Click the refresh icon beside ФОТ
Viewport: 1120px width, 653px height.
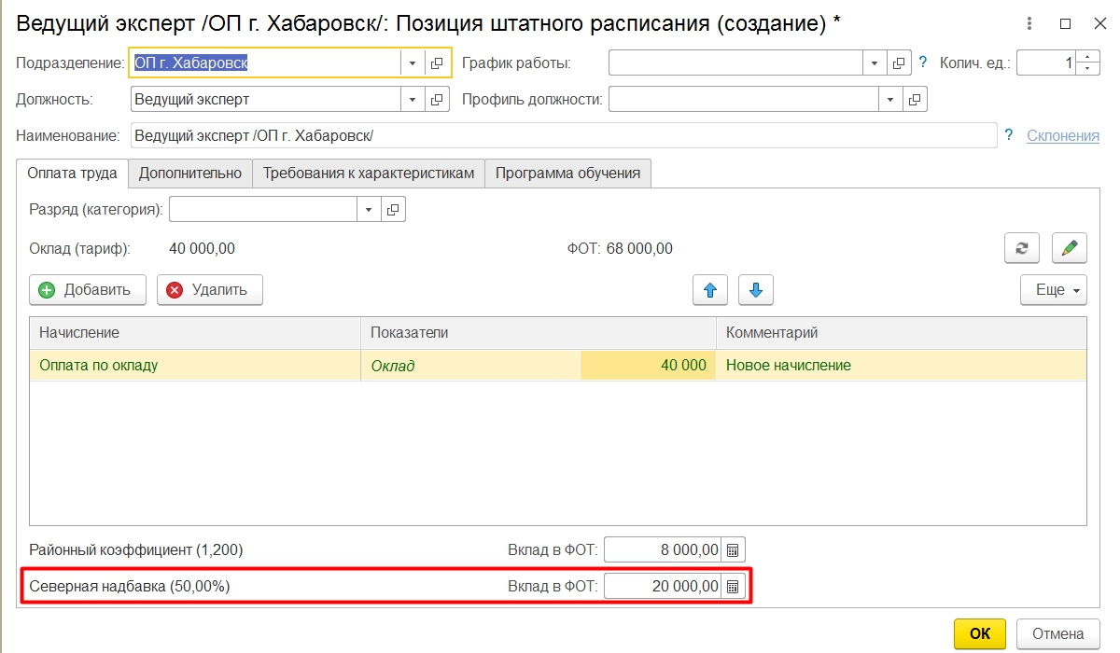coord(1022,248)
